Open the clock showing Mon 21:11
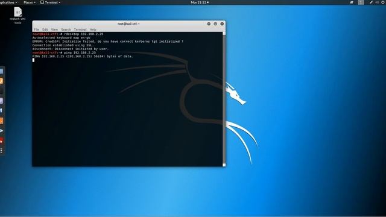 click(x=200, y=2)
